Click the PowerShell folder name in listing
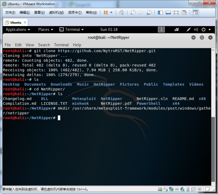Screen dimensions: 218x194 coord(148,104)
